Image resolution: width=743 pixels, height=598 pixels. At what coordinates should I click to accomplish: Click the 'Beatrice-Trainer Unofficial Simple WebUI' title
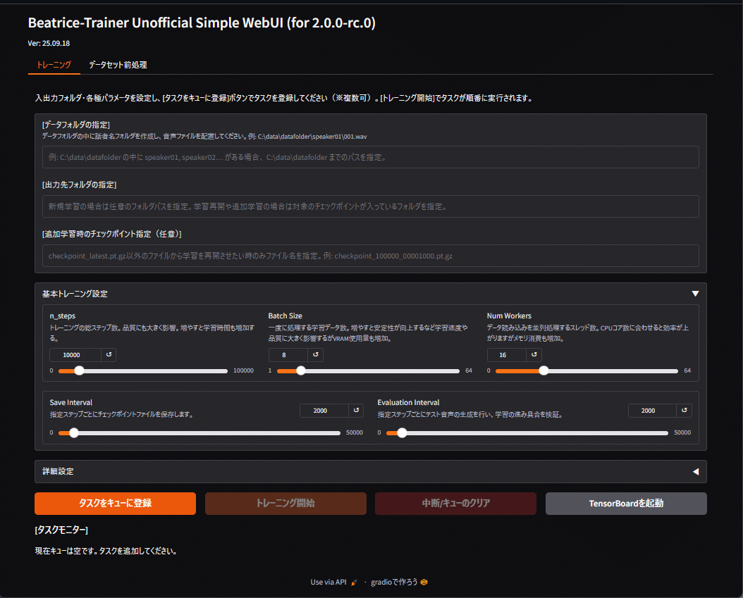202,23
